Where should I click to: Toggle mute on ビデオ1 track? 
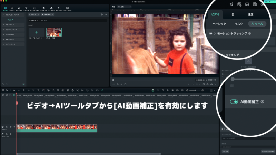11,127
